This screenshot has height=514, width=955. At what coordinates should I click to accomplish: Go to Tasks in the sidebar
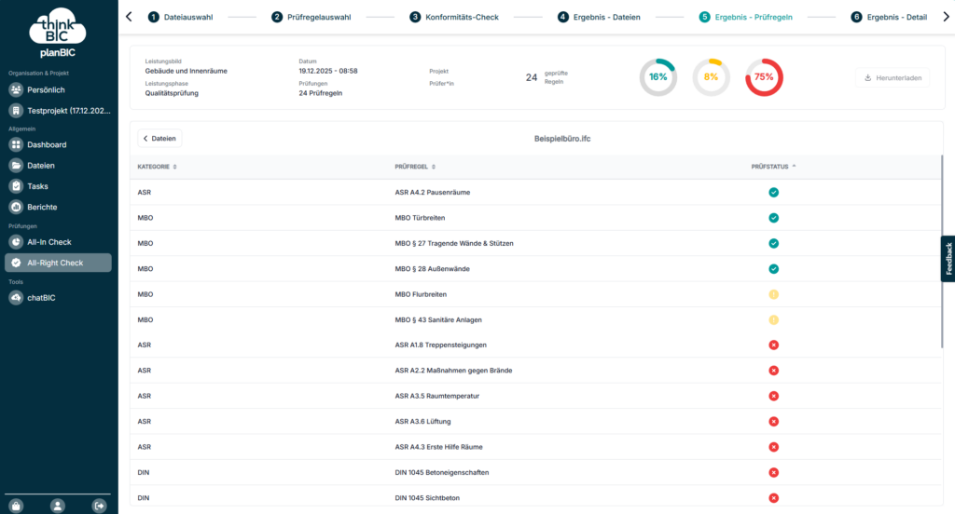[x=37, y=186]
